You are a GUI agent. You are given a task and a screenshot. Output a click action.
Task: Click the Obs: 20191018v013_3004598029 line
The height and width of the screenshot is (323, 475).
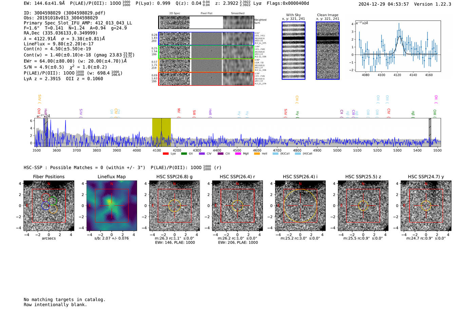coord(61,18)
